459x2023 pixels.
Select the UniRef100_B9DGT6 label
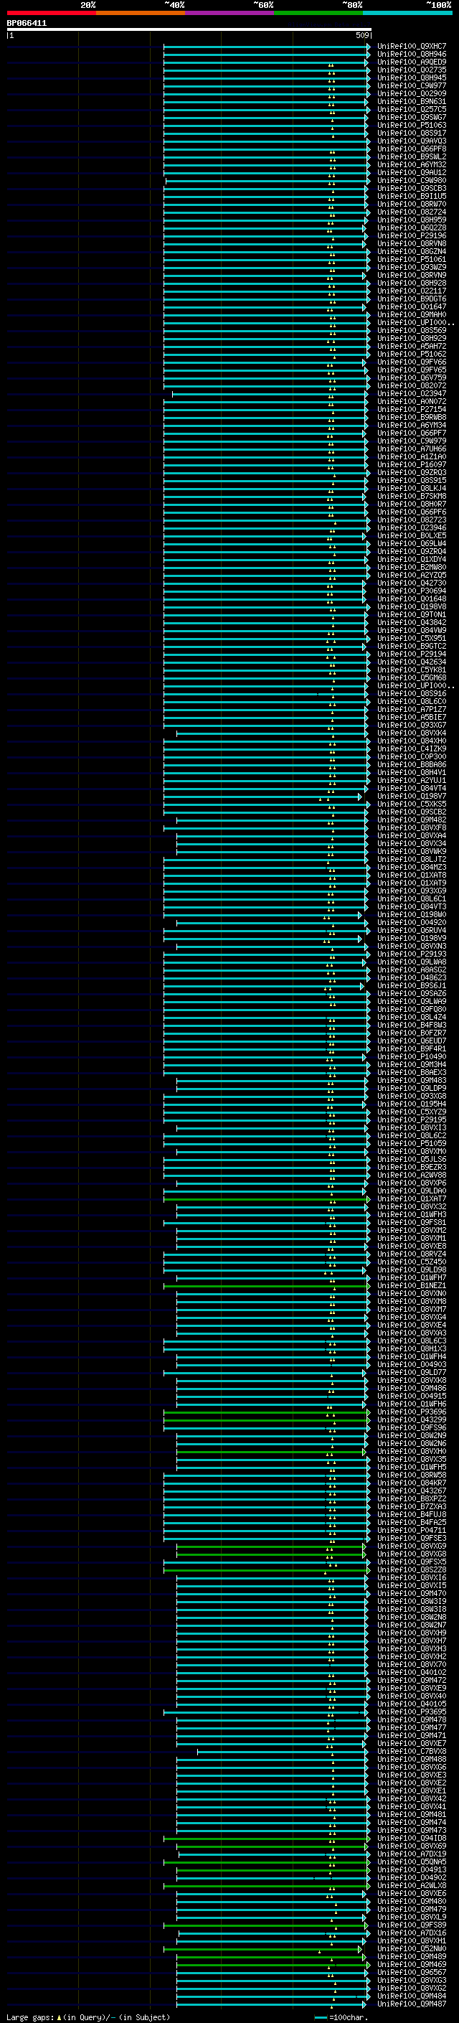[x=411, y=299]
